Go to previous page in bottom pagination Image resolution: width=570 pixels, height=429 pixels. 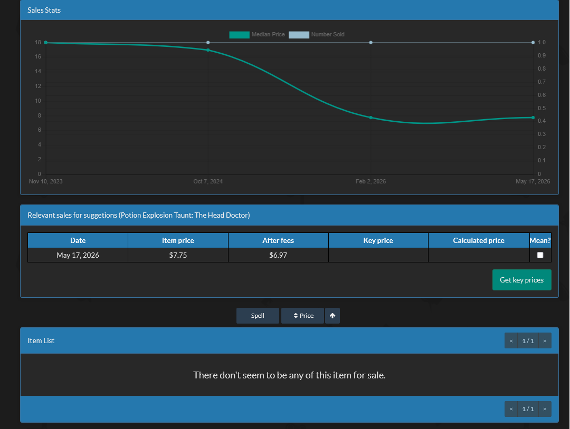point(511,409)
